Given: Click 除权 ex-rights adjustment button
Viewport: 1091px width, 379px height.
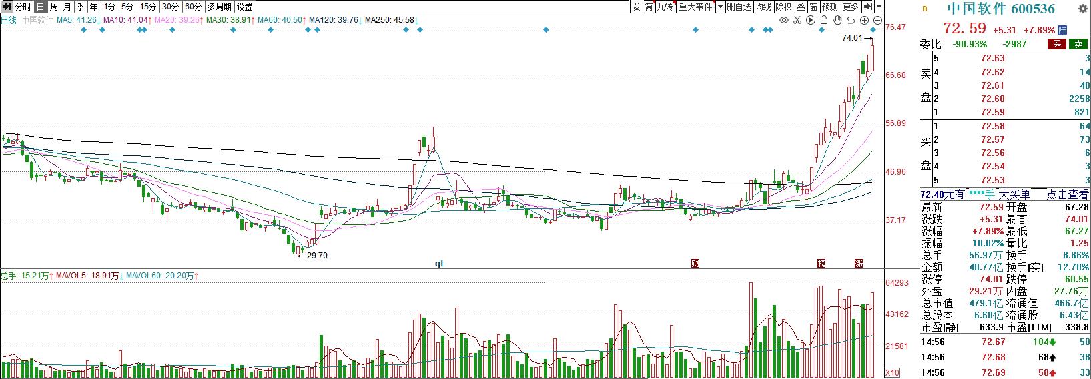Looking at the screenshot, I should click(783, 7).
